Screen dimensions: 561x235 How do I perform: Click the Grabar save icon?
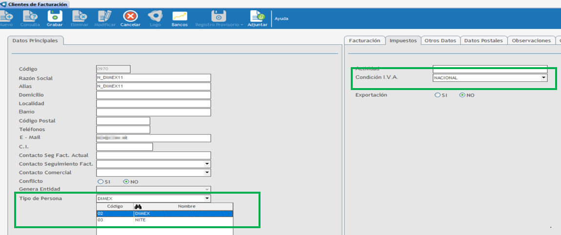[55, 17]
